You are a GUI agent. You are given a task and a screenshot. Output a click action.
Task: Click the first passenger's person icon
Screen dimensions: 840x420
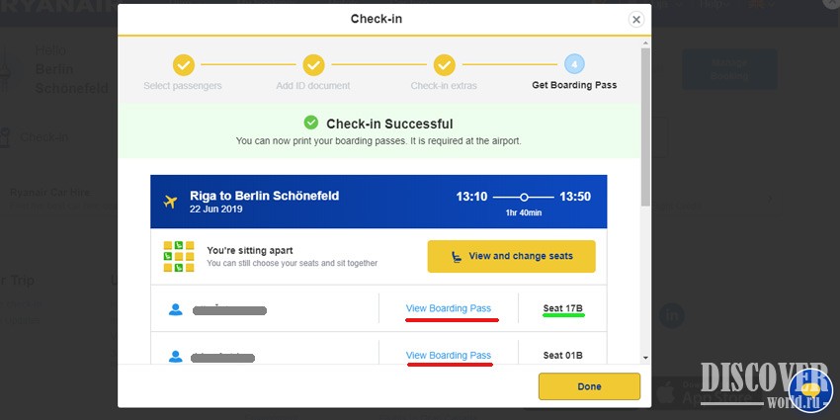tap(176, 309)
